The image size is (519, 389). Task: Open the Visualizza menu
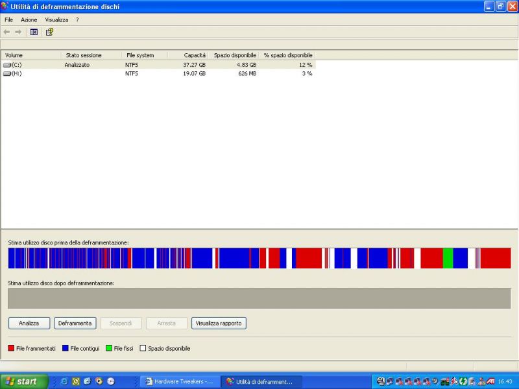[x=56, y=20]
